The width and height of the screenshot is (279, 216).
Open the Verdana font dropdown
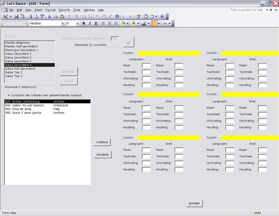point(62,24)
